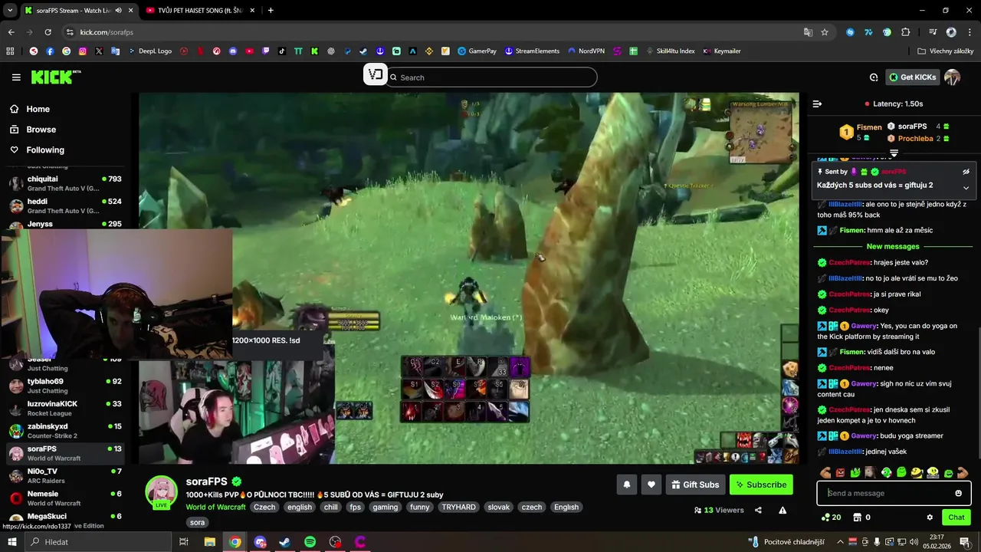Open the shop icon showing 0
981x552 pixels.
[x=862, y=517]
